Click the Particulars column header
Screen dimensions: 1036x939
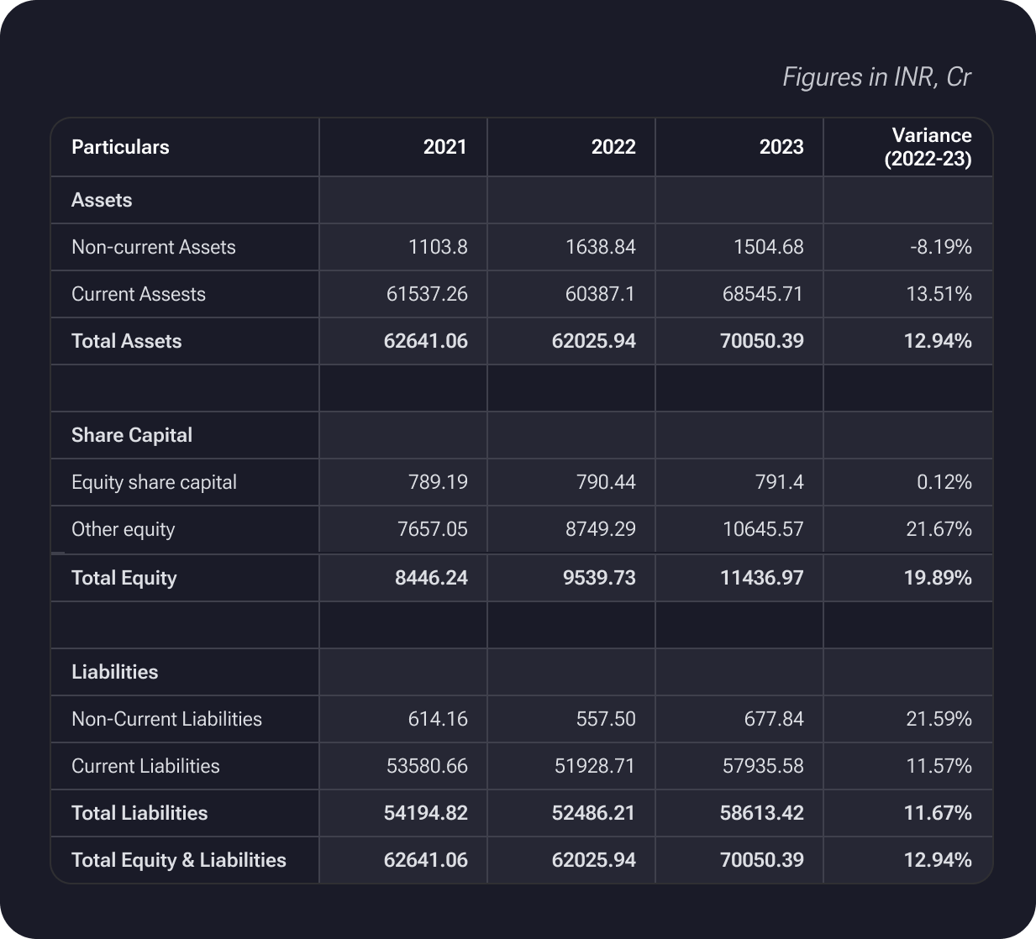click(x=120, y=147)
